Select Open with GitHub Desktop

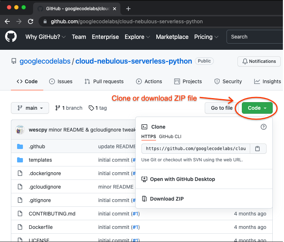click(182, 179)
